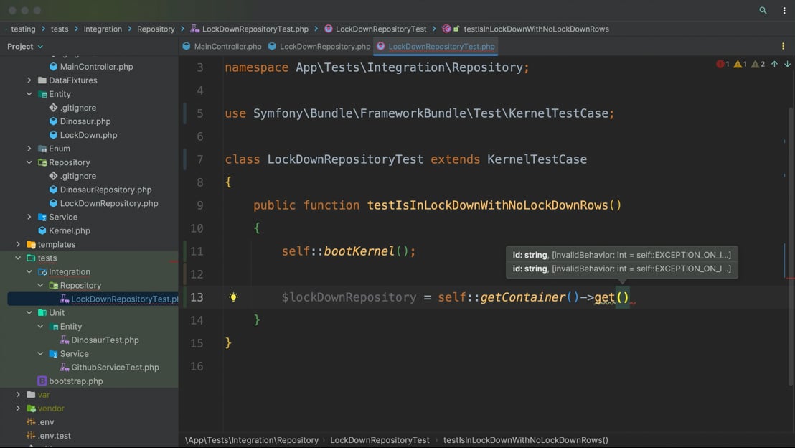Jump to previous highlighted error arrow
The width and height of the screenshot is (795, 448).
coord(774,65)
